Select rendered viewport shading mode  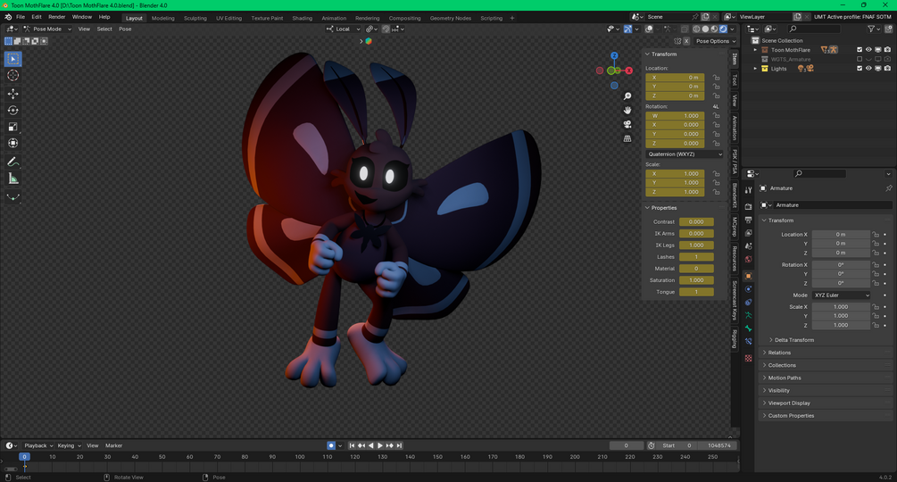pyautogui.click(x=723, y=29)
